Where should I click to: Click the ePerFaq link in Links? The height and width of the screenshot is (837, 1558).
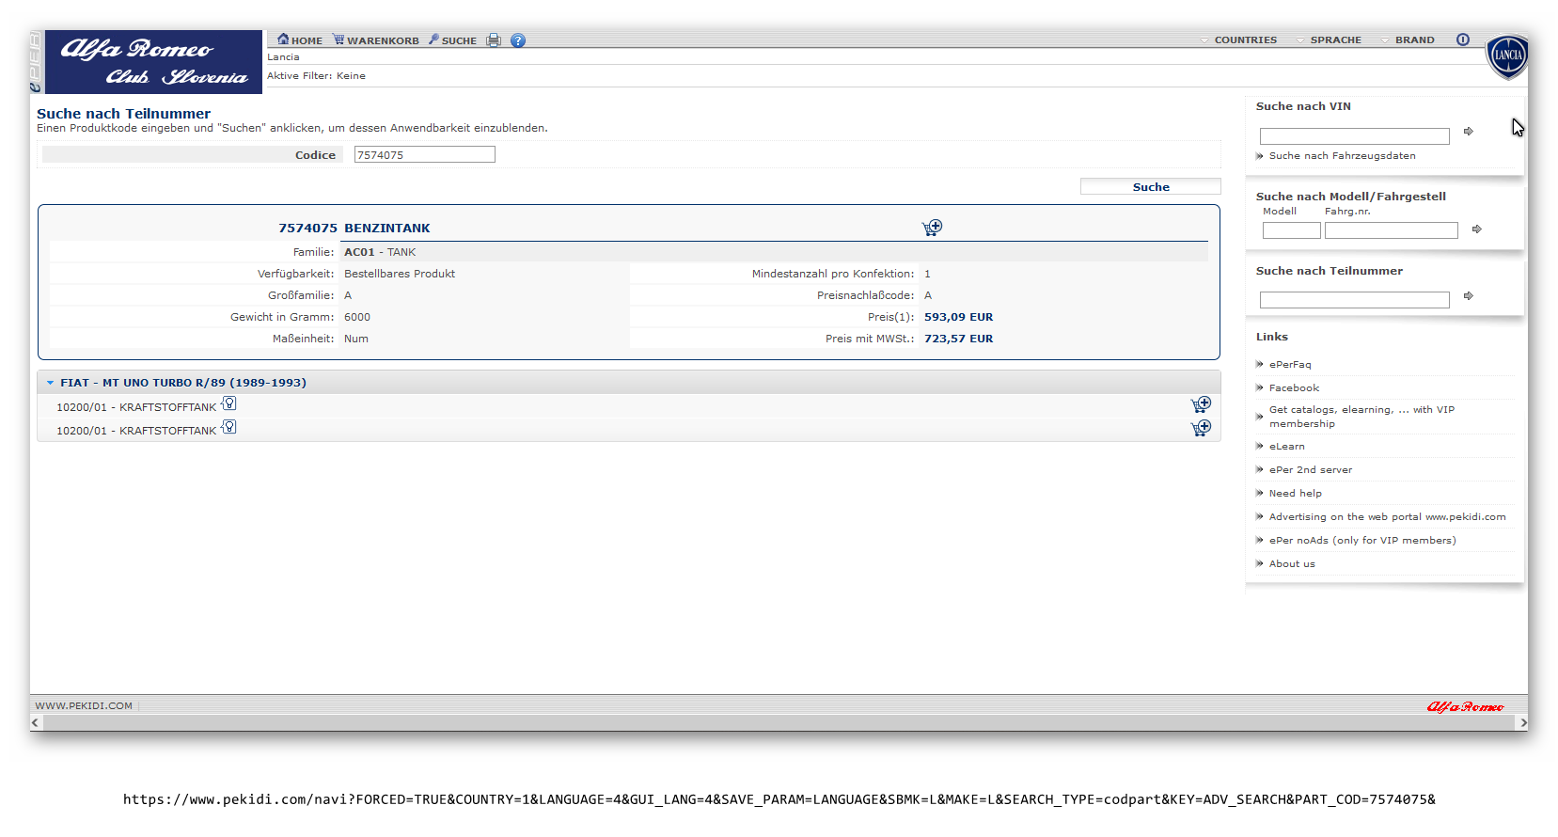[x=1289, y=365]
